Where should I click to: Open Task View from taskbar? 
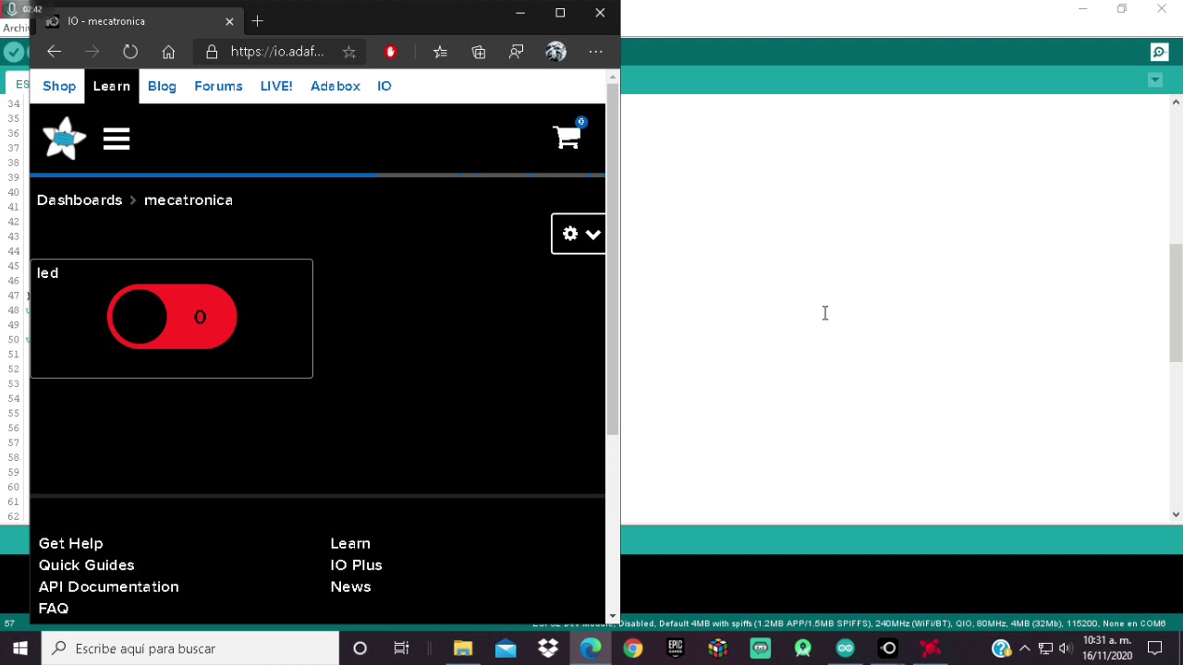[401, 648]
